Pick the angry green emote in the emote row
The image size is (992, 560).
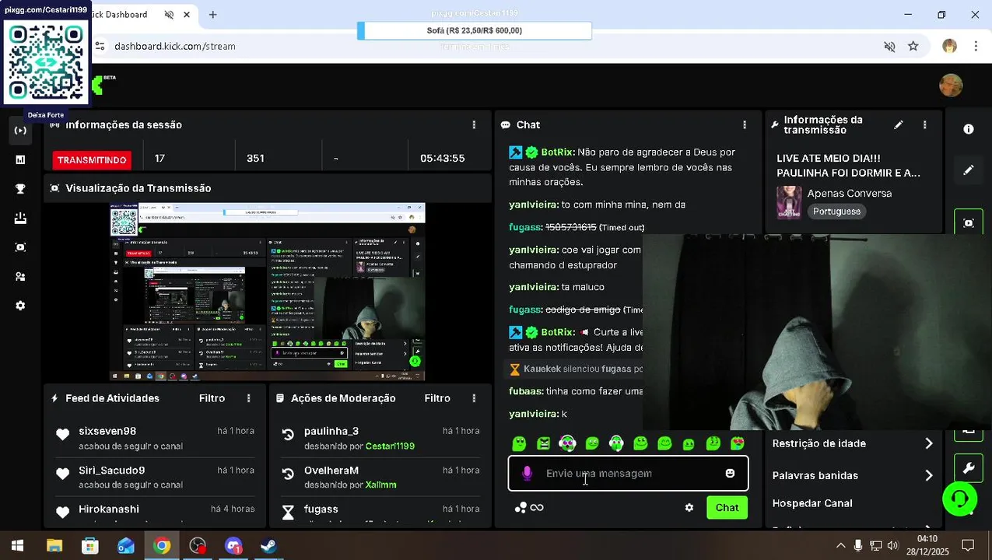[543, 443]
